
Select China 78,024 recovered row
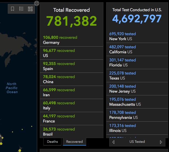coord(71,79)
